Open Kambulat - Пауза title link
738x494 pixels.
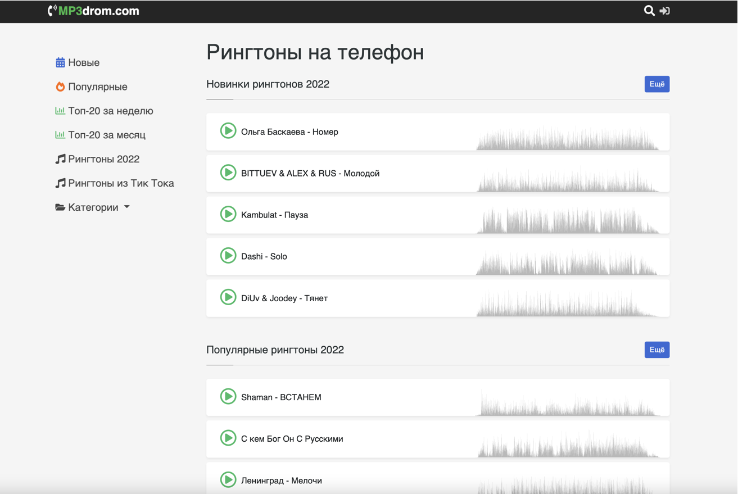click(274, 215)
